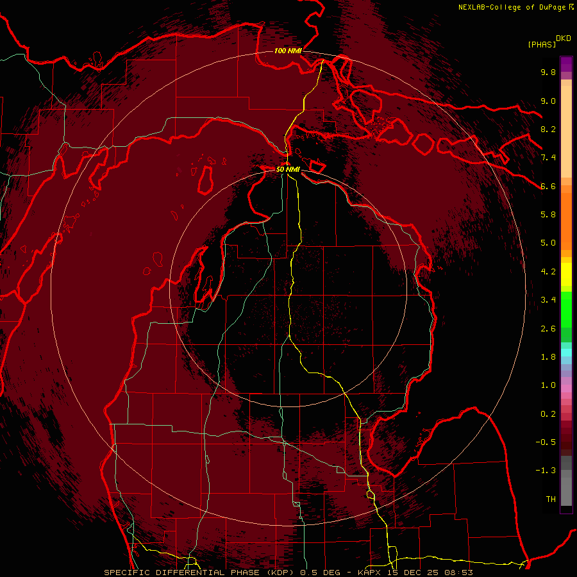Click the -0.5 legend value
Image resolution: width=577 pixels, height=577 pixels.
click(546, 442)
